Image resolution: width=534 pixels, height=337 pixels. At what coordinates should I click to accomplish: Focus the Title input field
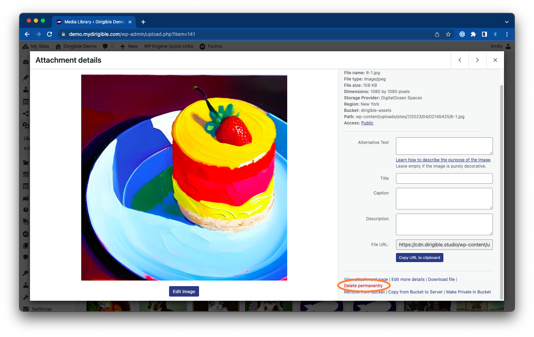pos(444,178)
